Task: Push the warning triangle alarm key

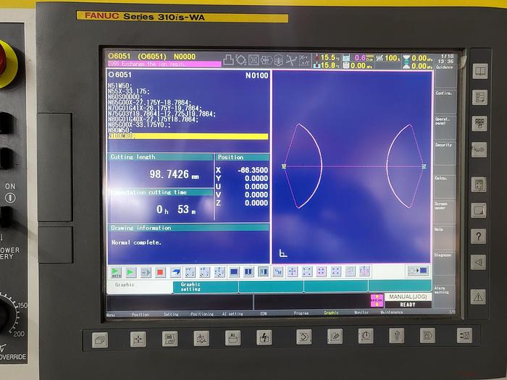Action: (478, 297)
